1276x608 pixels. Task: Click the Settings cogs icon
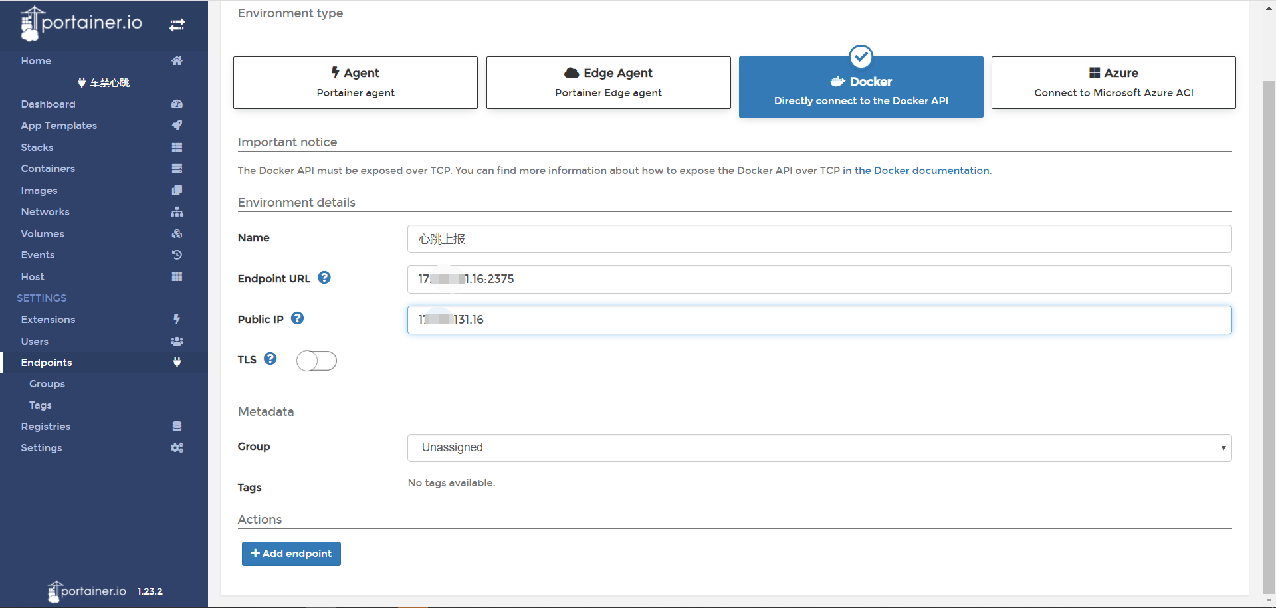coord(177,448)
